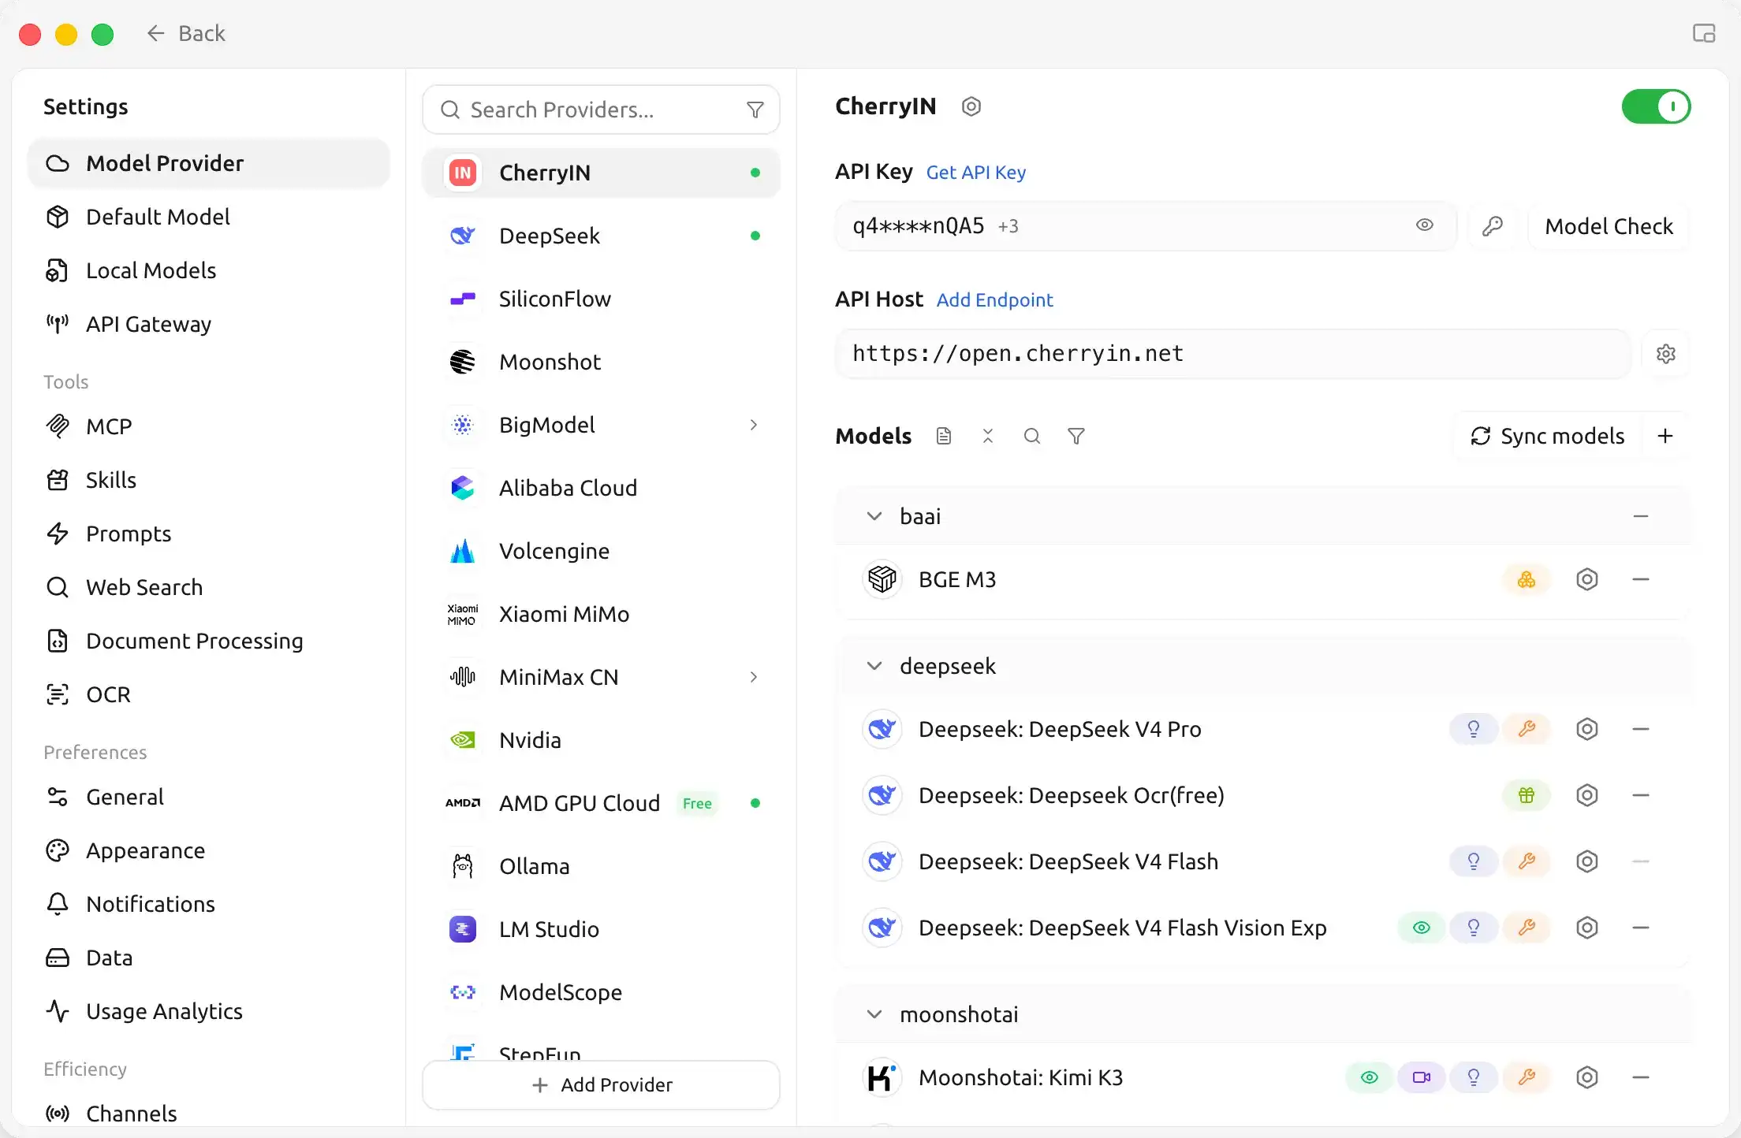Open API Host settings gear icon
Screen dimensions: 1741x1138
pyautogui.click(x=1665, y=354)
